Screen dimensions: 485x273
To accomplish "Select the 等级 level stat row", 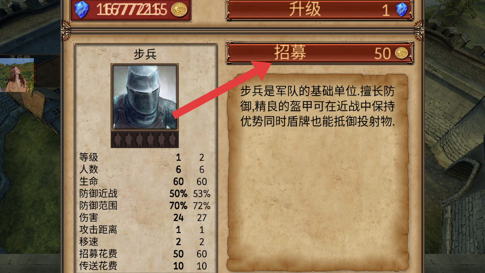I will (x=145, y=157).
